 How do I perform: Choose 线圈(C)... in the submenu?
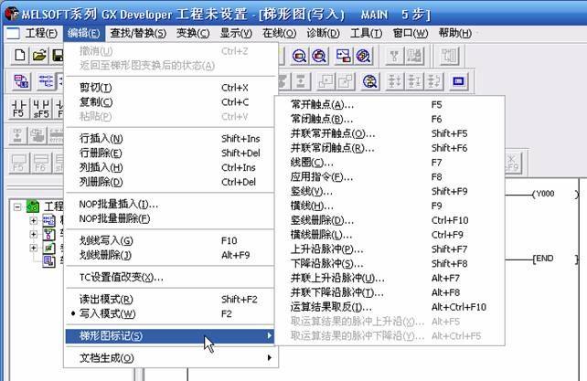[x=311, y=162]
